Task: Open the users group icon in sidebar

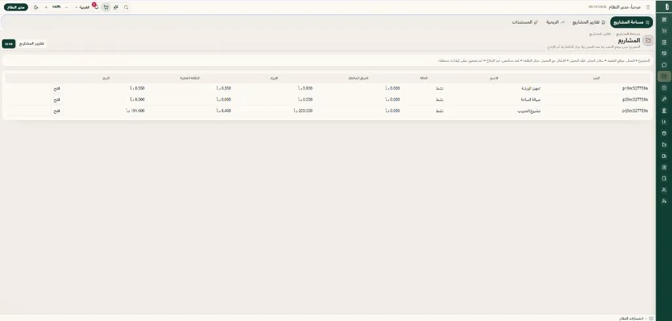Action: click(x=664, y=190)
